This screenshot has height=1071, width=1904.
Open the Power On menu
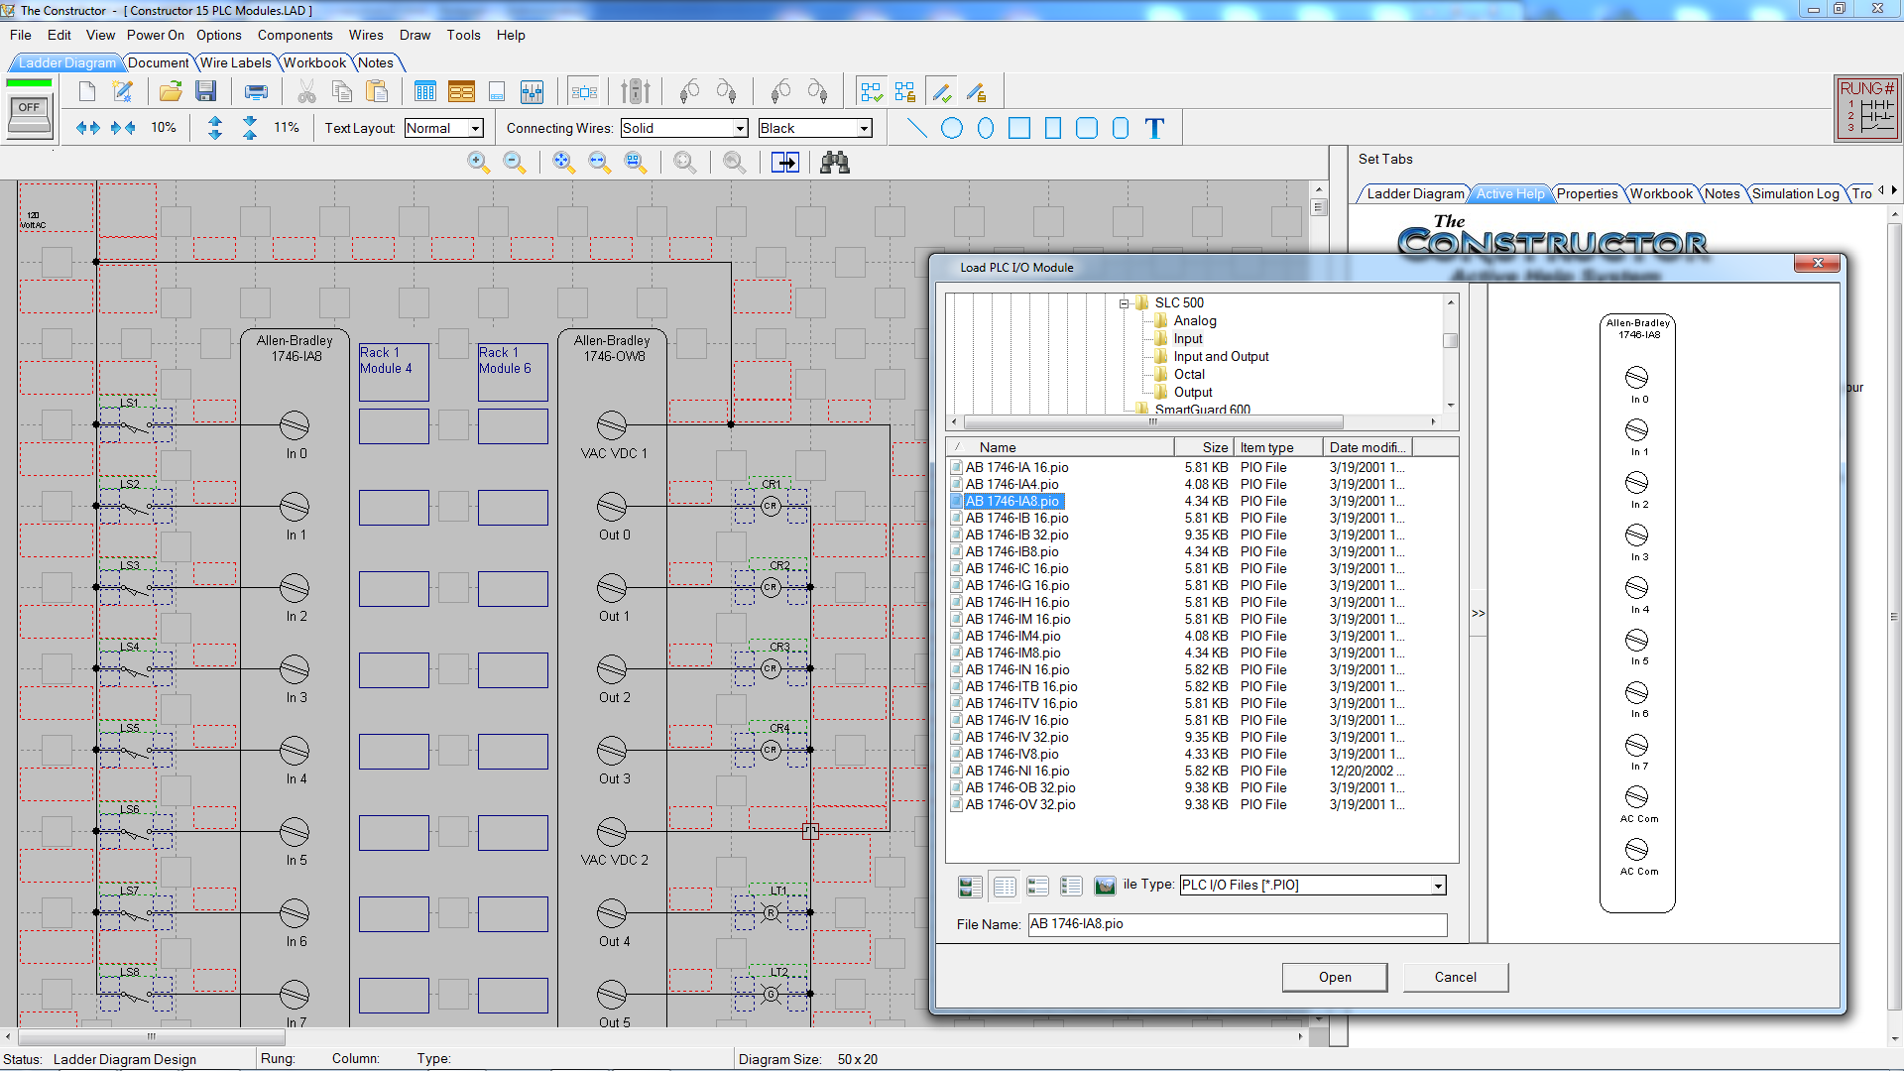click(x=156, y=35)
